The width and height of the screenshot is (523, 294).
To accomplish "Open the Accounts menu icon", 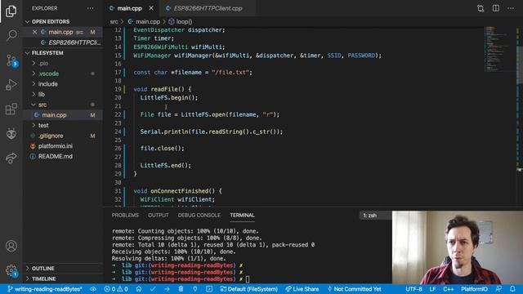I will point(11,246).
